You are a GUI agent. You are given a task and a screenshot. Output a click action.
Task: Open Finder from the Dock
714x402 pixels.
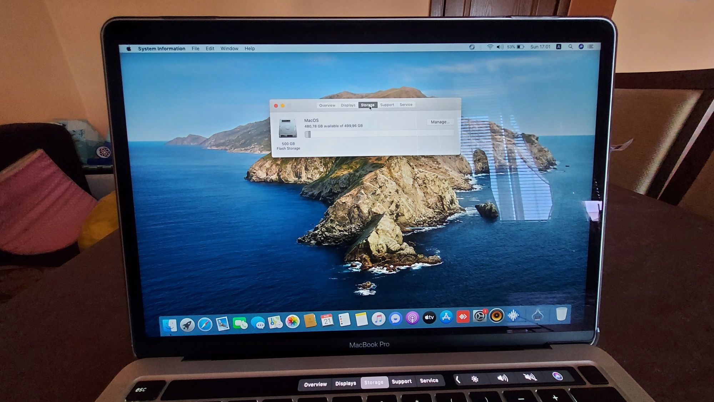tap(170, 325)
